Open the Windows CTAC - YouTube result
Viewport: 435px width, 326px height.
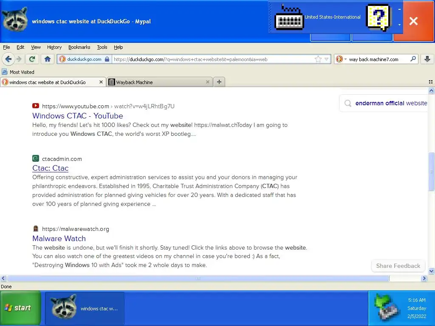(78, 115)
